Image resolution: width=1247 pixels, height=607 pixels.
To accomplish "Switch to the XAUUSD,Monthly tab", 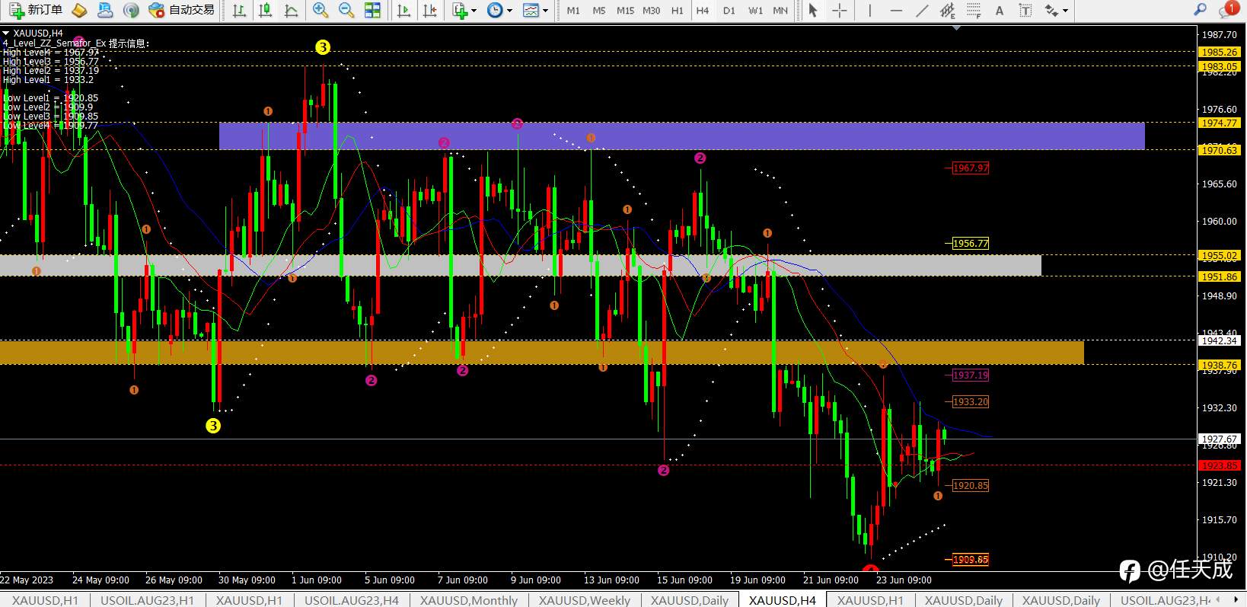I will [469, 600].
